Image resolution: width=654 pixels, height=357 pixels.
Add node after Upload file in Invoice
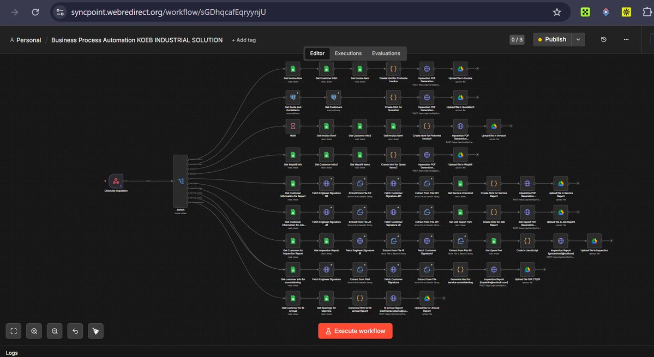click(478, 68)
